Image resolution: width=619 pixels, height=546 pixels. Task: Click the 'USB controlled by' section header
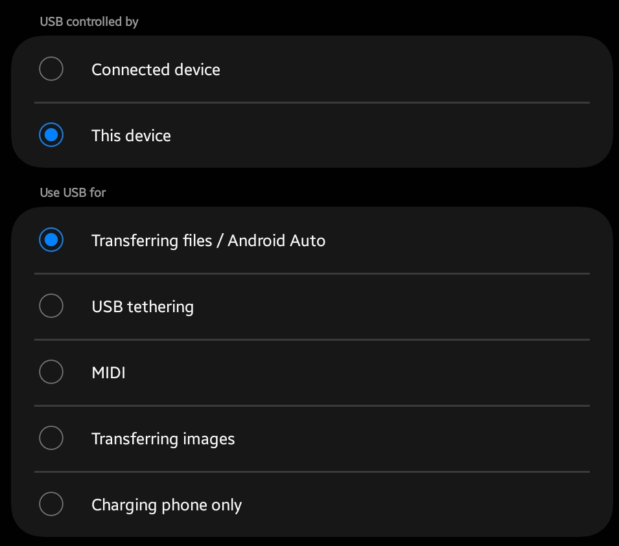point(89,21)
